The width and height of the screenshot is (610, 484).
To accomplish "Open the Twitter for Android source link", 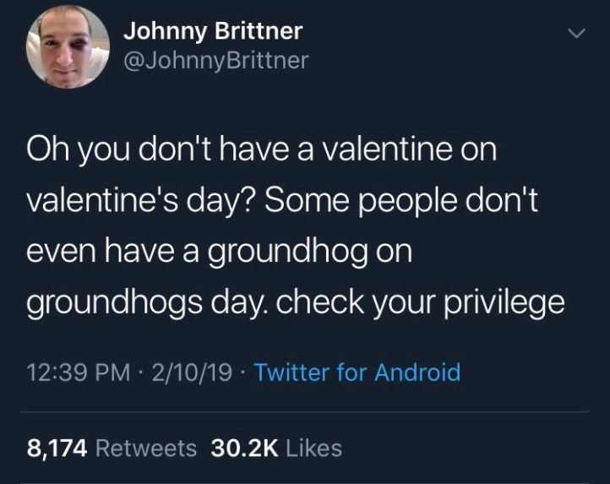I will [357, 373].
